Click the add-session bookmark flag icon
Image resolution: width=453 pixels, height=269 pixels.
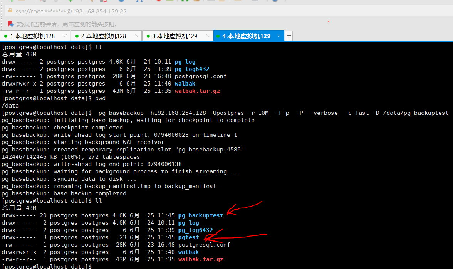pos(11,24)
